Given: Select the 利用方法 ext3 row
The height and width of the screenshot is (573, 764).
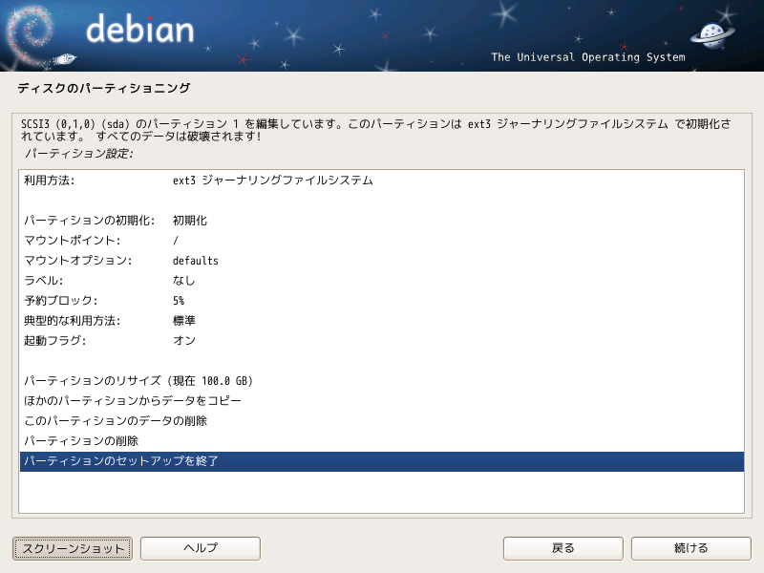Looking at the screenshot, I should [x=381, y=180].
